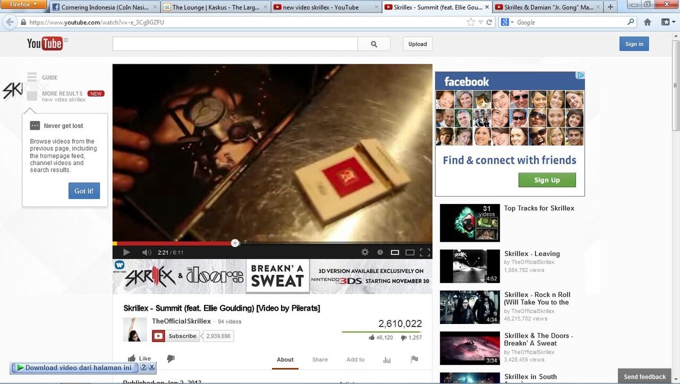Open Breakn' A Sweat video title link
This screenshot has height=384, width=680.
click(539, 339)
